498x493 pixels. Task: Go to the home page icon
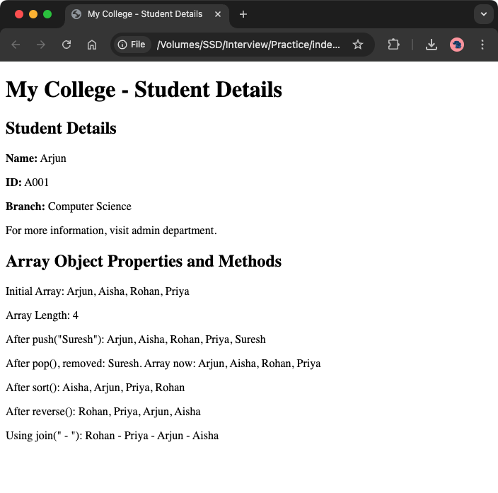click(92, 45)
